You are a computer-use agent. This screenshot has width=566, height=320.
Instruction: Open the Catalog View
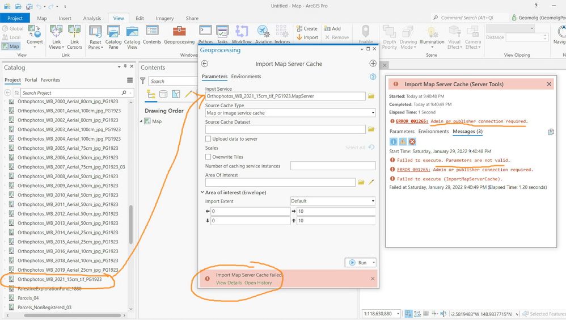coord(132,37)
